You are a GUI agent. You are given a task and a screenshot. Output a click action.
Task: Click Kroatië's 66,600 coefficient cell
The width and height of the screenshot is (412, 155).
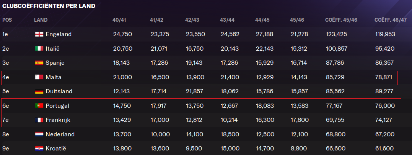click(x=335, y=149)
